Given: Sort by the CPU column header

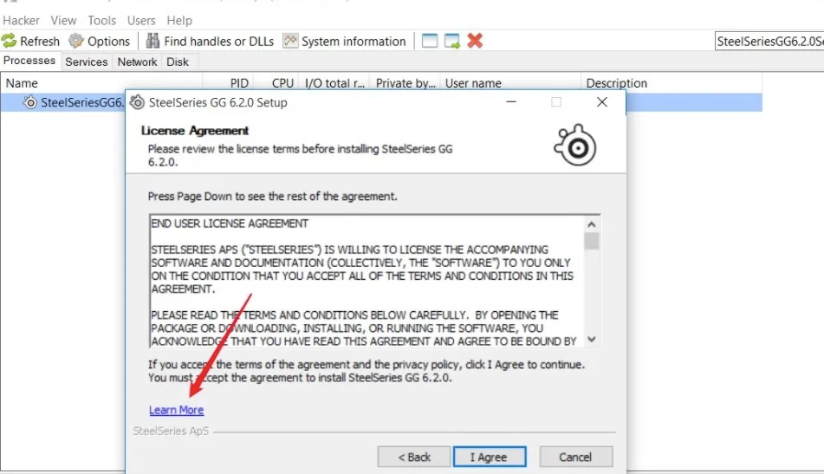Looking at the screenshot, I should pos(276,83).
